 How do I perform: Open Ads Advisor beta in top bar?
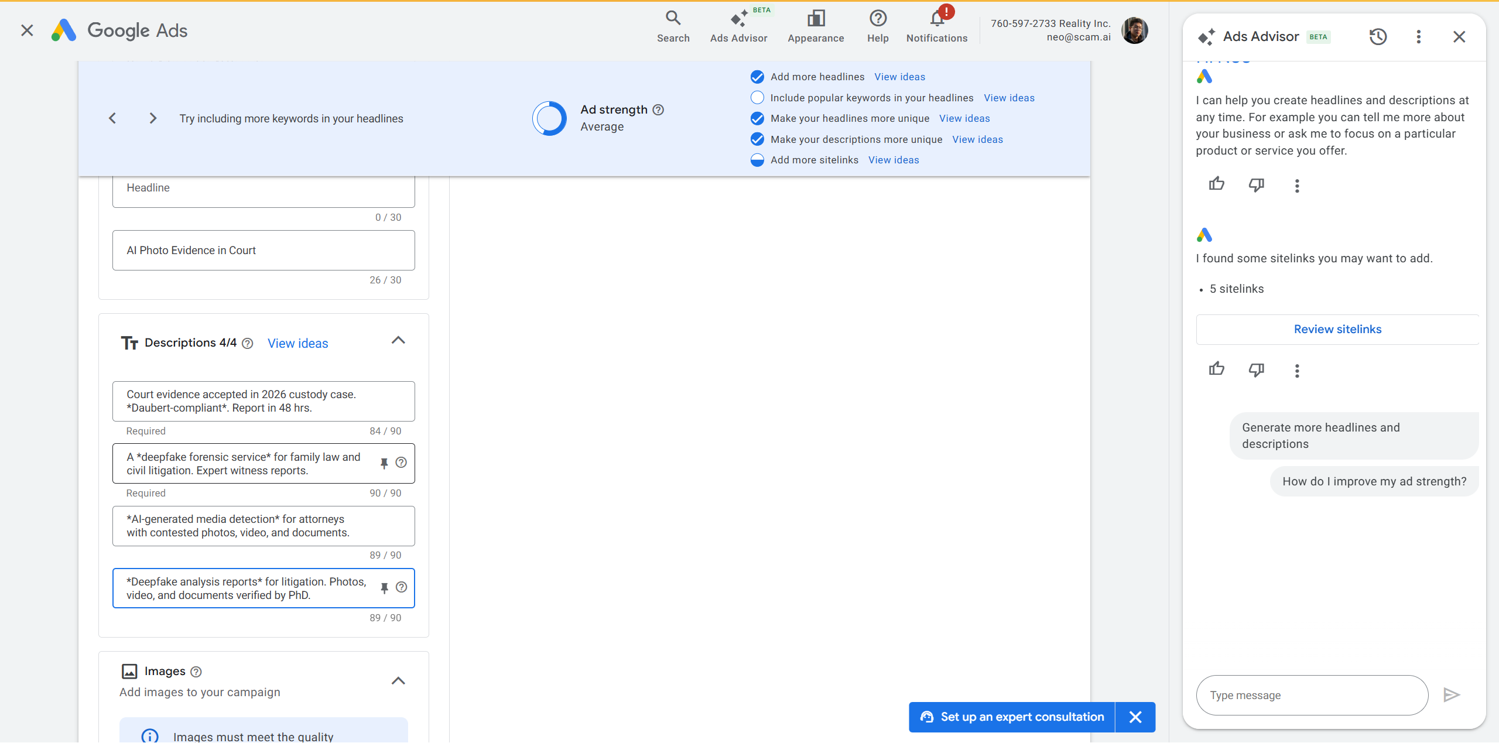pos(738,26)
